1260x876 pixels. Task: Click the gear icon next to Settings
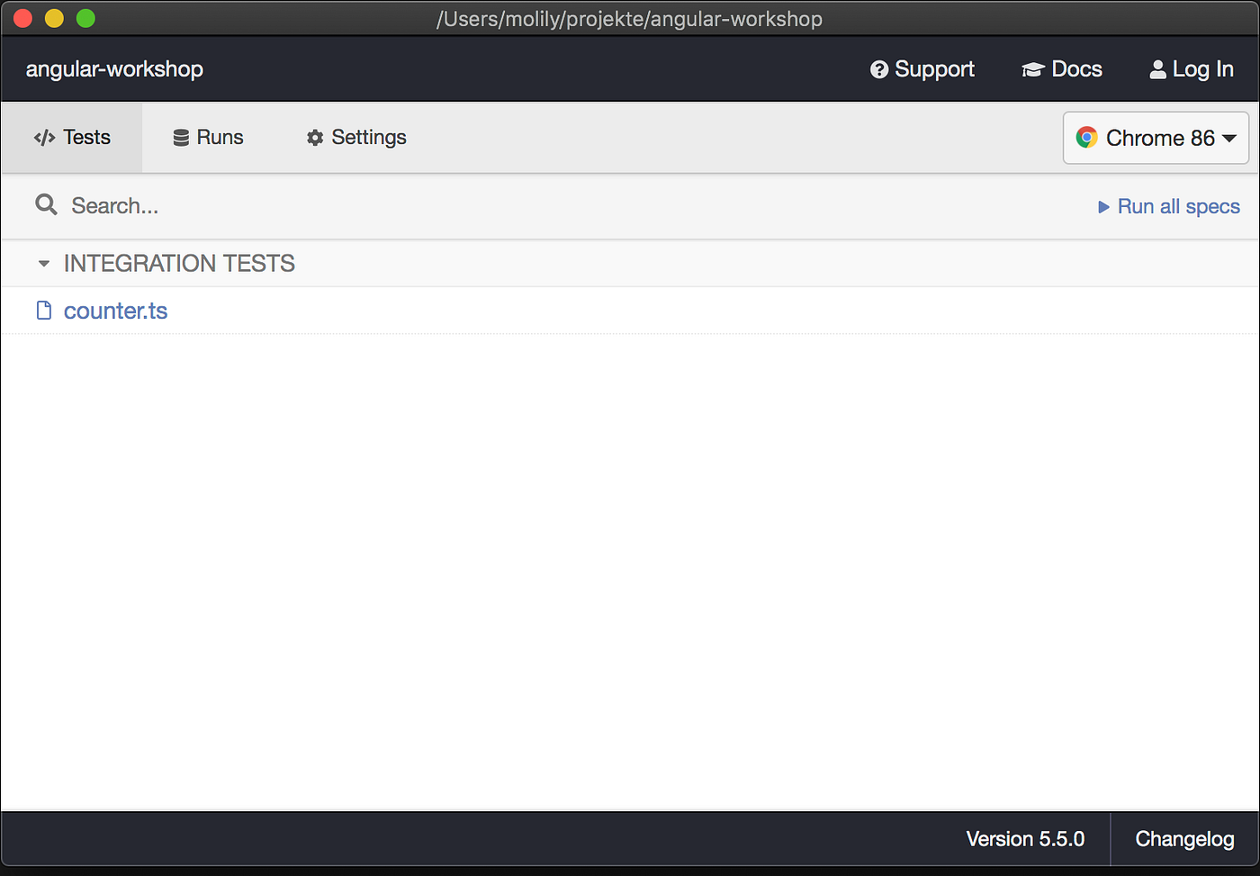click(x=313, y=137)
